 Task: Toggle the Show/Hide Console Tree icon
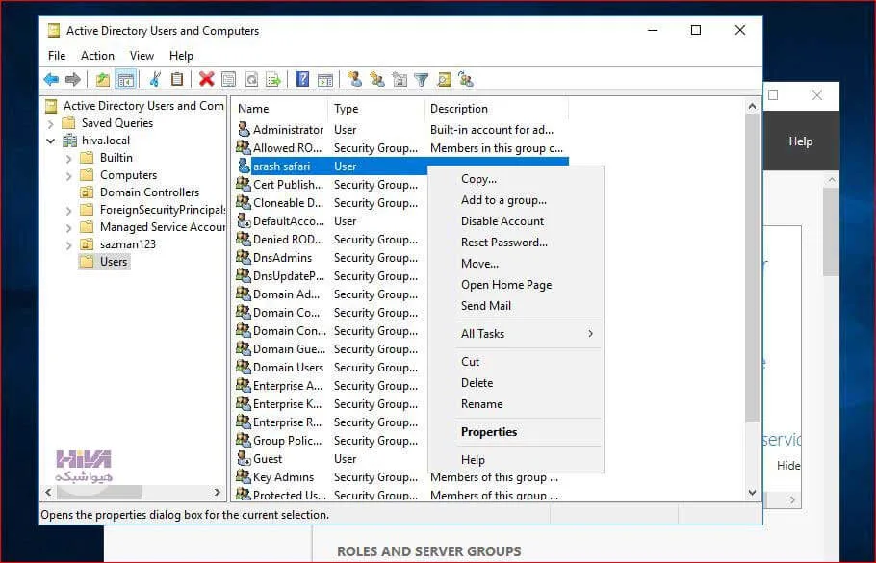[x=126, y=79]
